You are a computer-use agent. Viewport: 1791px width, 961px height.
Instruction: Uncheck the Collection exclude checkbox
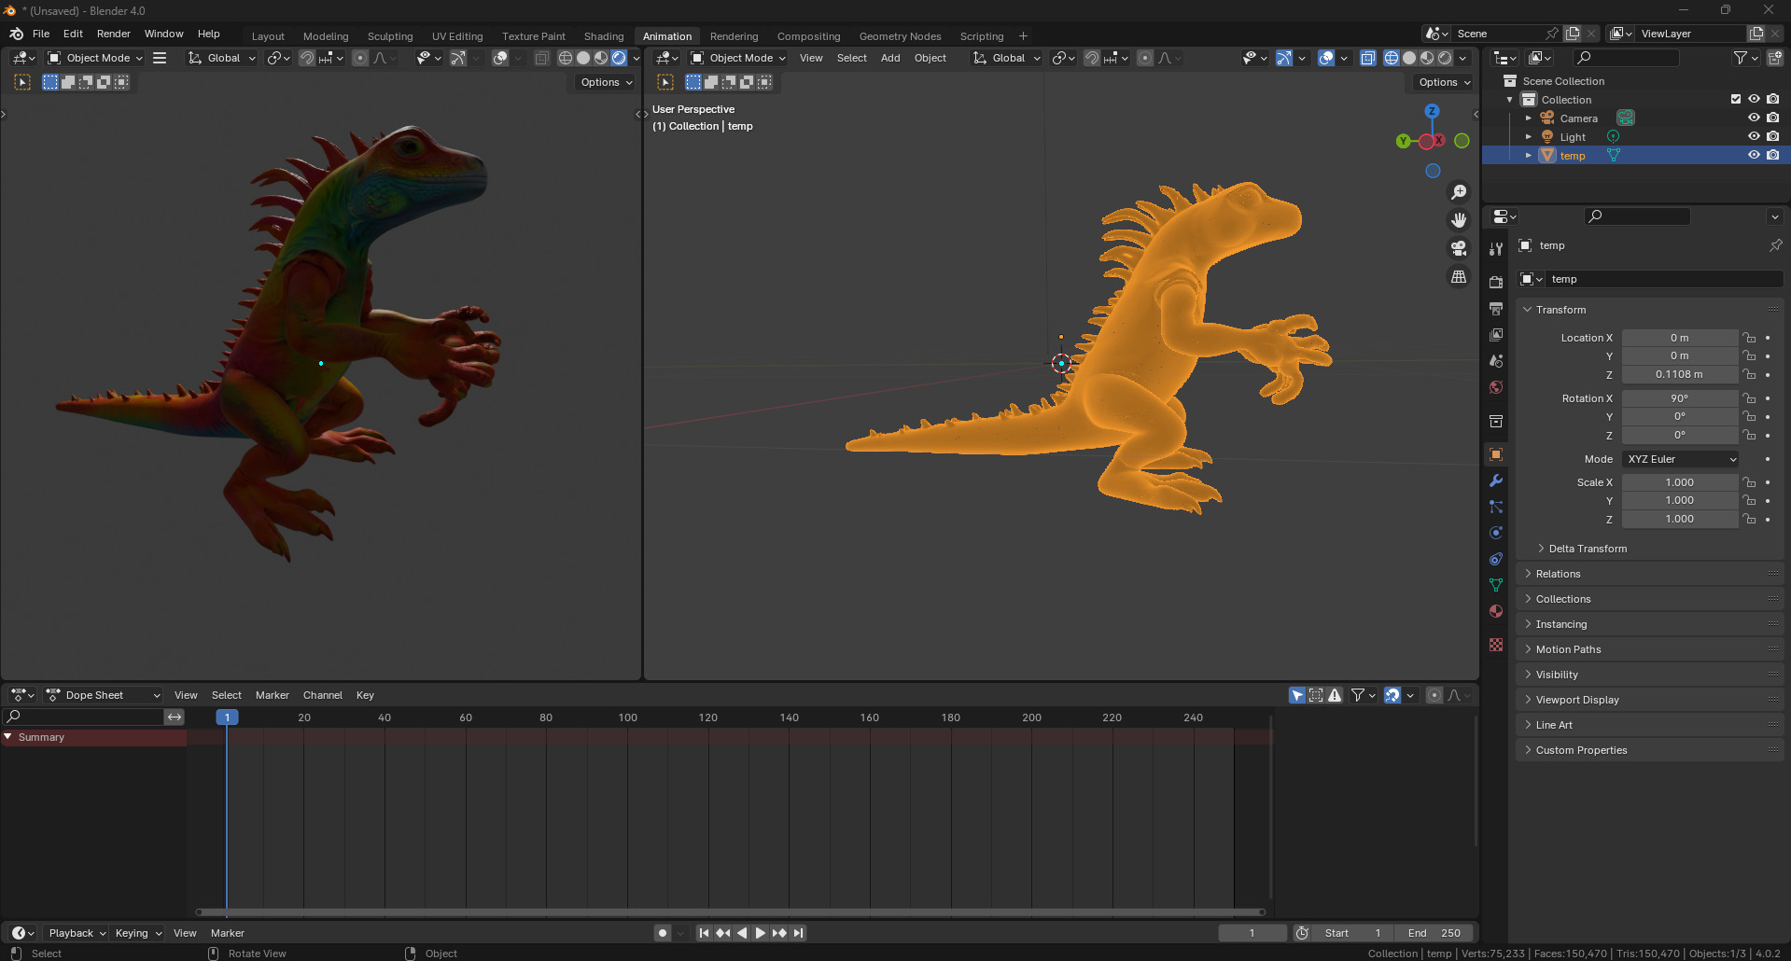(1736, 99)
